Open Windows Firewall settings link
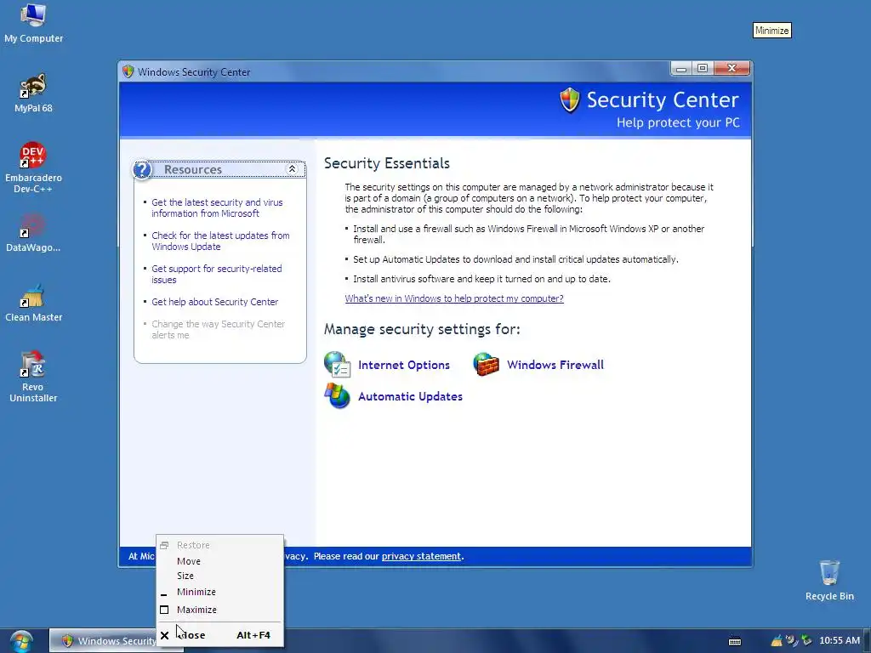871x653 pixels. [x=555, y=365]
